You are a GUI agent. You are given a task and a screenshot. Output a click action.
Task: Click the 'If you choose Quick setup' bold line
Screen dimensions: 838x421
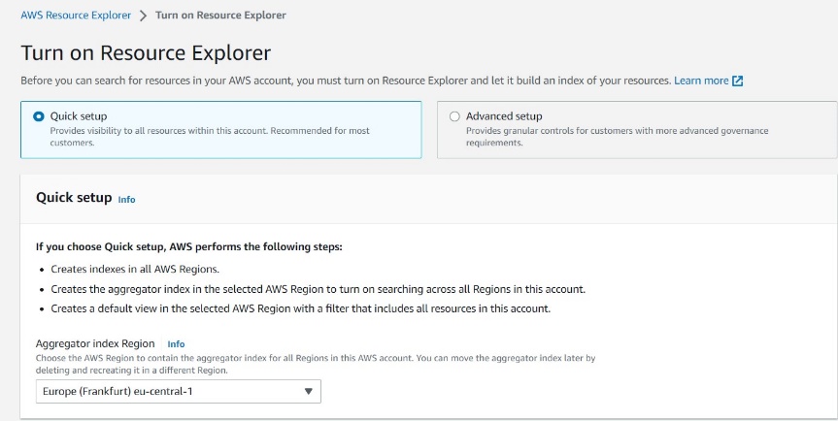[188, 246]
